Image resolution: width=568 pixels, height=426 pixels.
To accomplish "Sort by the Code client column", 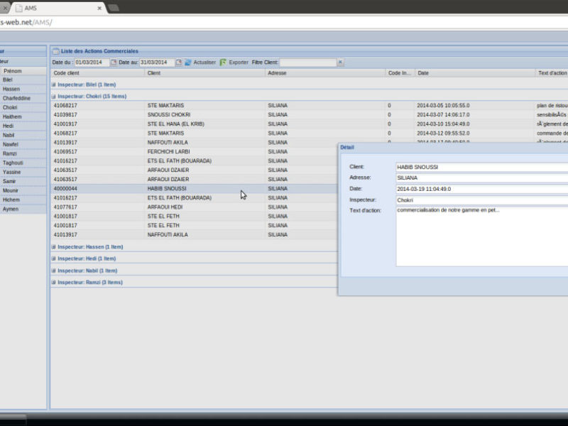I will tap(97, 73).
